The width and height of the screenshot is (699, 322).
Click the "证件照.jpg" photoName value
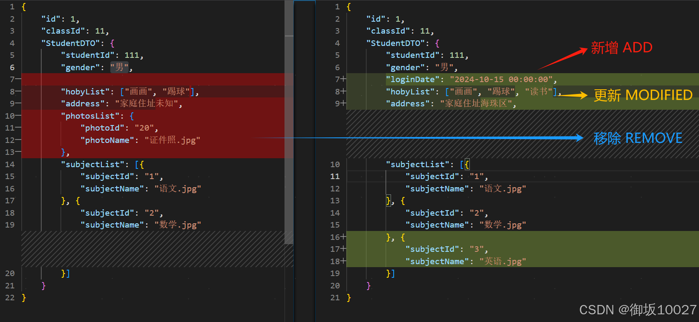point(173,140)
